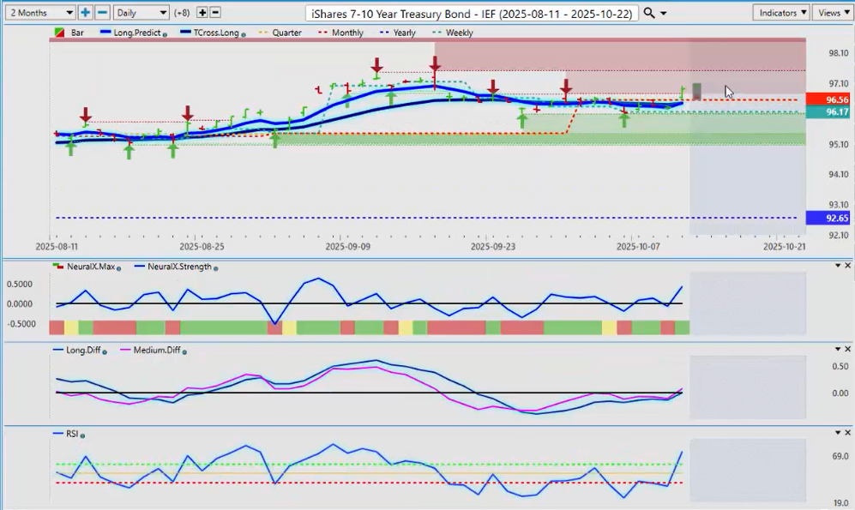Click the NeuralX.Max legend icon
855x510 pixels.
click(x=58, y=267)
